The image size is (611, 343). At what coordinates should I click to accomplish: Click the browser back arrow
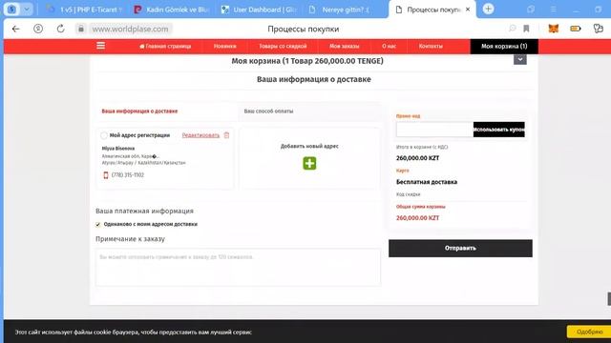15,29
